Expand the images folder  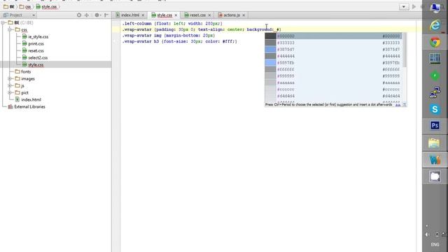click(x=10, y=78)
